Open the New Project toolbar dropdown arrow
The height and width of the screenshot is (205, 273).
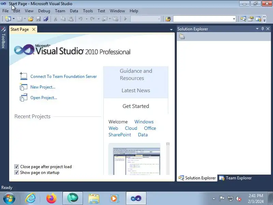(x=14, y=19)
